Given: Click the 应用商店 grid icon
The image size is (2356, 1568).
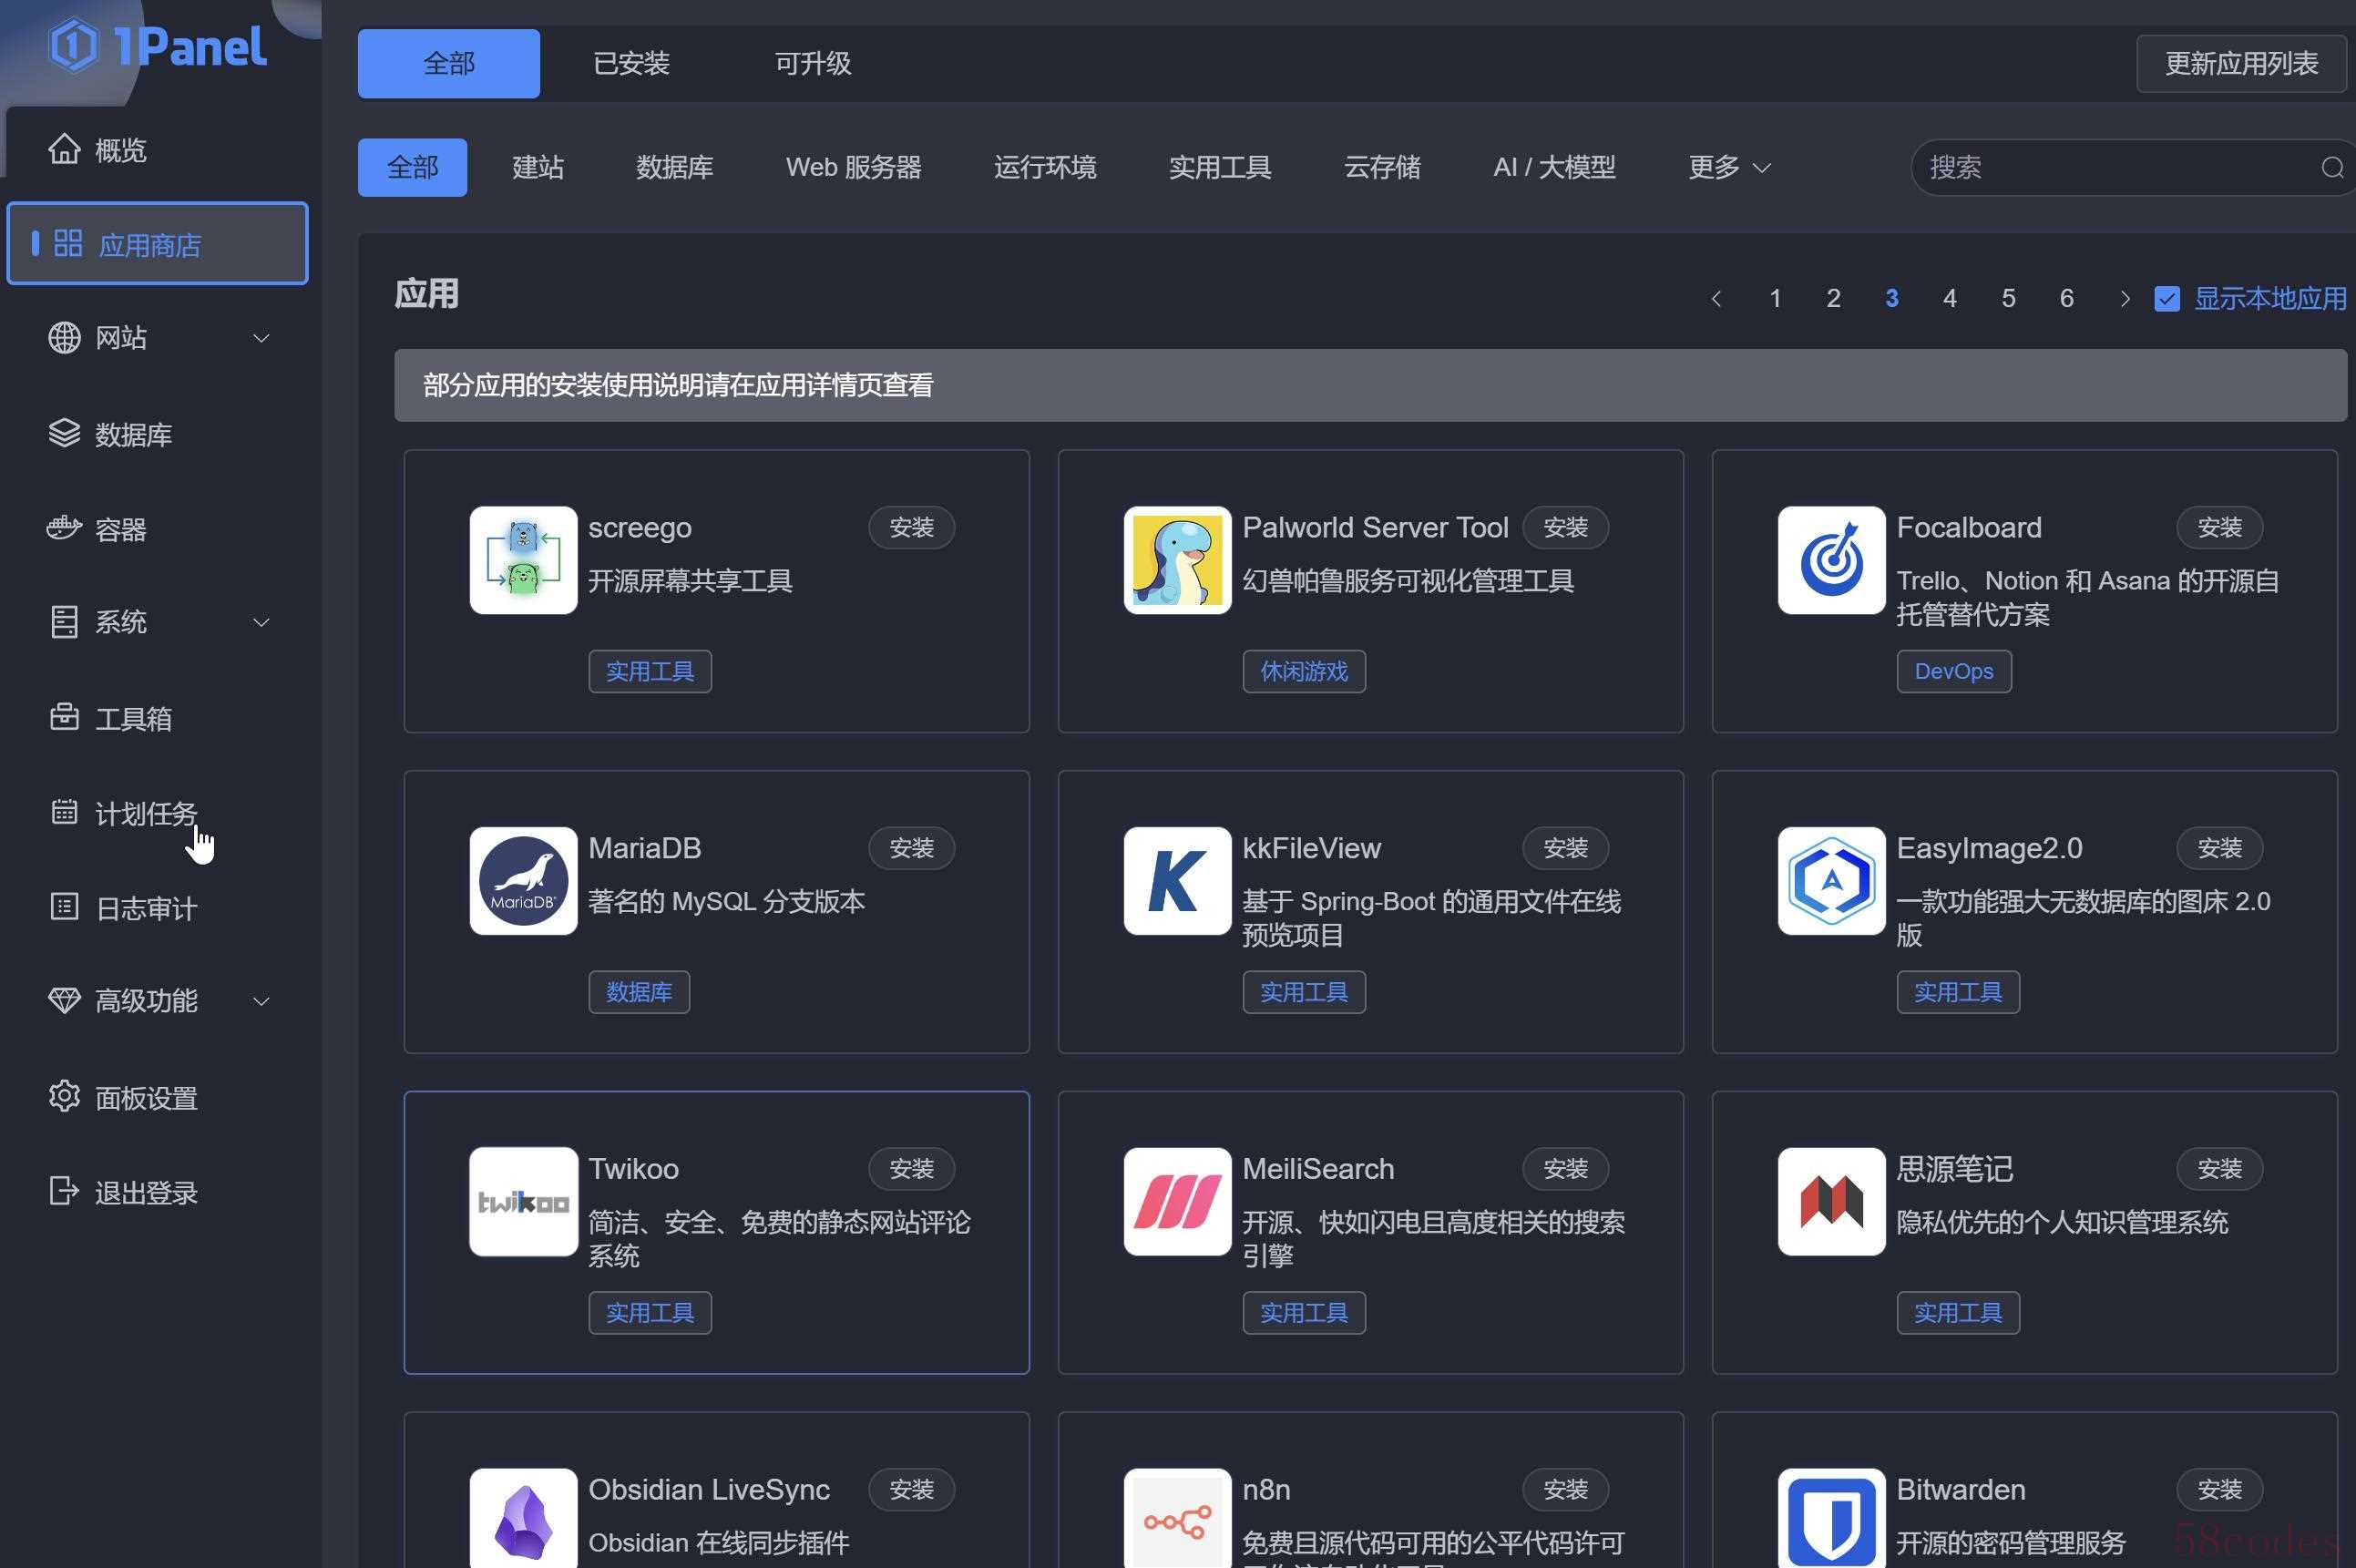Looking at the screenshot, I should click(x=68, y=243).
